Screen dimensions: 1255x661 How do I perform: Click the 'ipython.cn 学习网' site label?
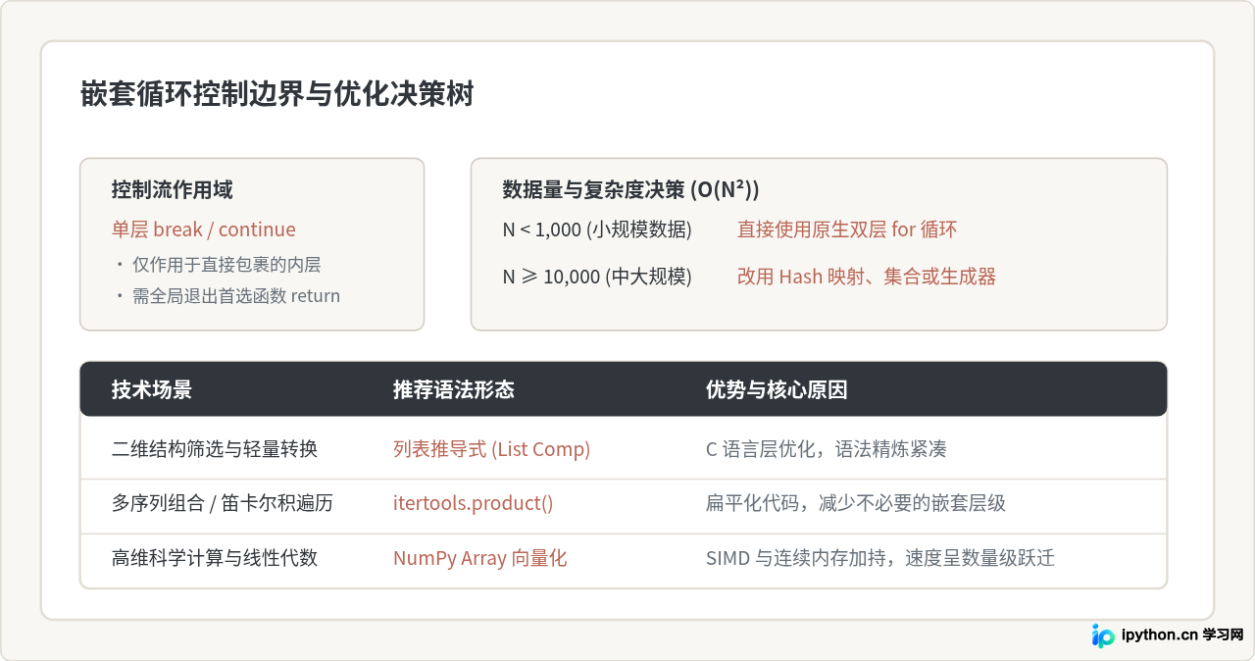tap(1181, 635)
